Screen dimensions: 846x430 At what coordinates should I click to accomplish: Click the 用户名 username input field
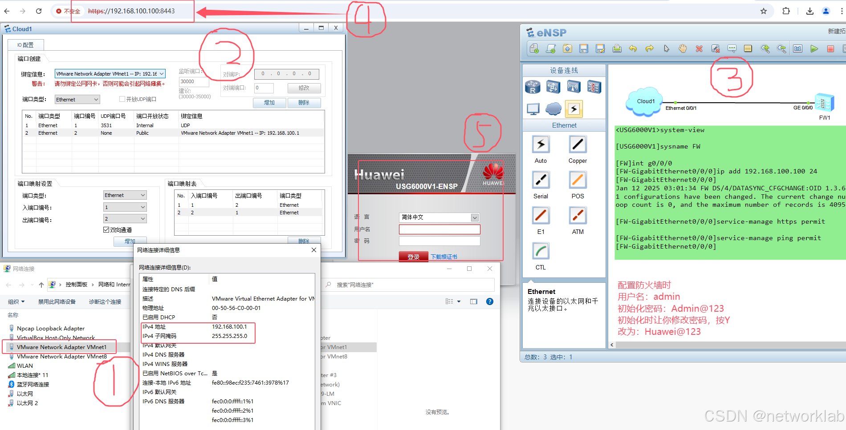(439, 229)
